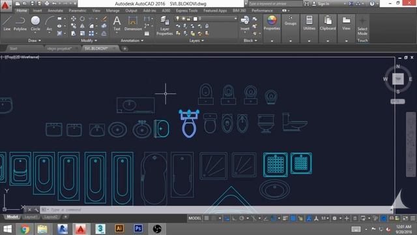
Task: Click the layer color swatch in layer dropdown
Action: click(195, 19)
